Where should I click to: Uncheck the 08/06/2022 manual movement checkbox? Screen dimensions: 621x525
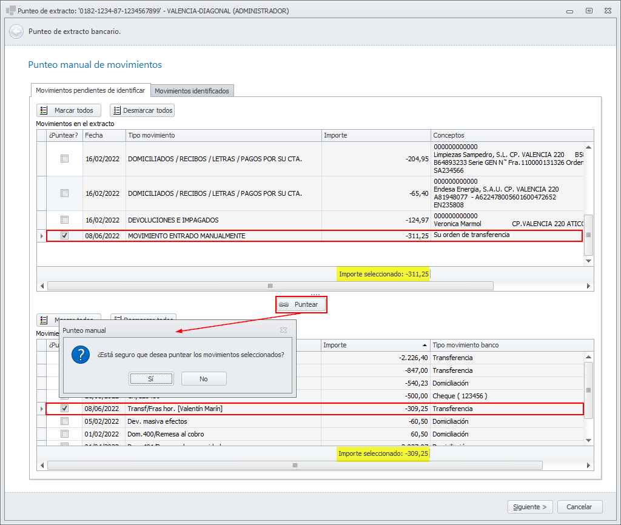click(x=64, y=236)
